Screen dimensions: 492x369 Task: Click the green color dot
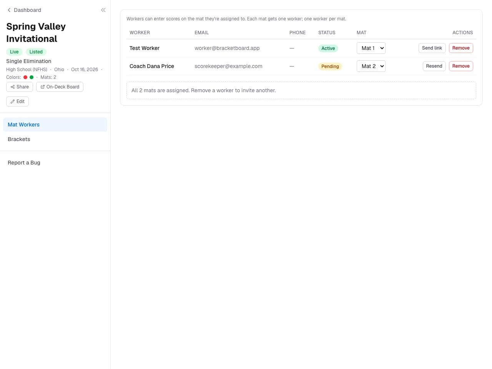click(32, 77)
